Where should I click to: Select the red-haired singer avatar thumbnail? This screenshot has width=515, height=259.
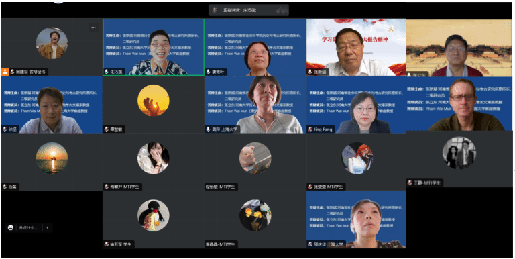[x=357, y=158]
